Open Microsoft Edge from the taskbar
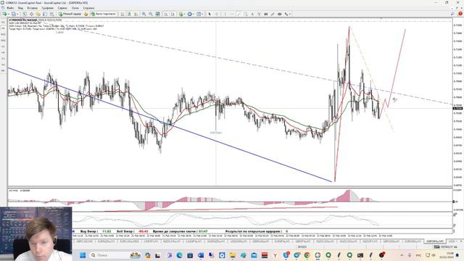The image size is (464, 261). pyautogui.click(x=179, y=255)
